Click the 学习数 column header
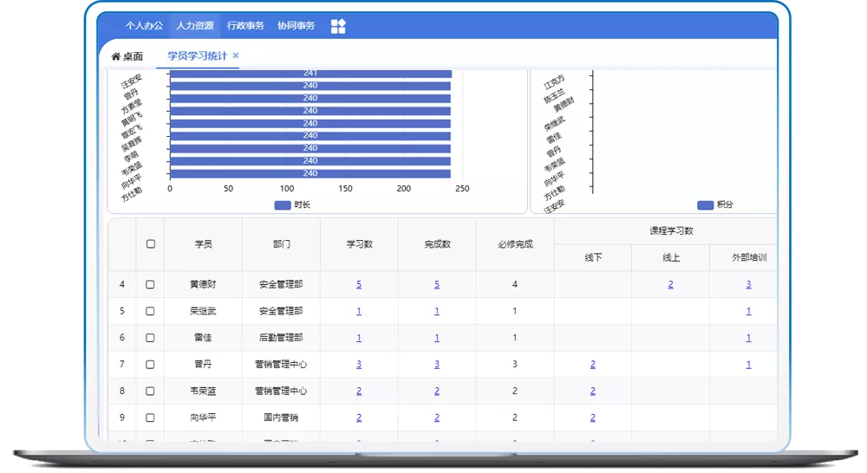867x473 pixels. click(359, 244)
